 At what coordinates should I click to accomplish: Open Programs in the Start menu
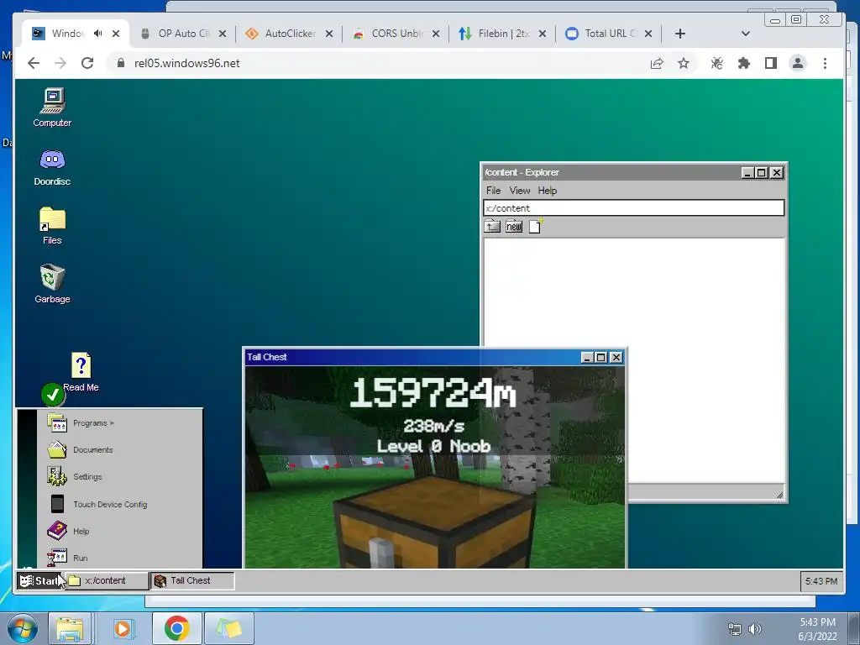coord(120,423)
